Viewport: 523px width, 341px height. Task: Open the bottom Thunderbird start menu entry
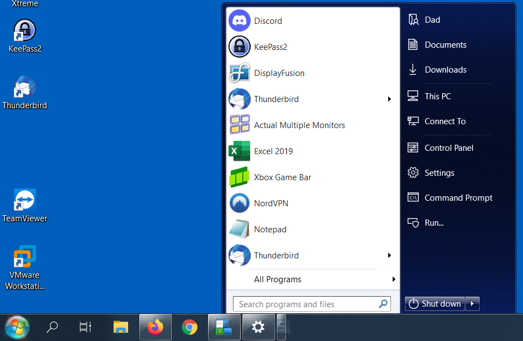pyautogui.click(x=313, y=255)
